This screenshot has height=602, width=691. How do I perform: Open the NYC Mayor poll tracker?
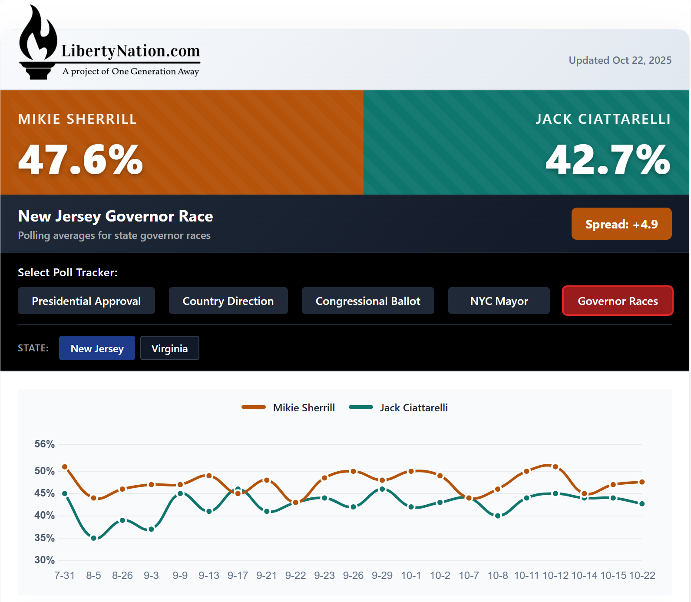pyautogui.click(x=499, y=301)
